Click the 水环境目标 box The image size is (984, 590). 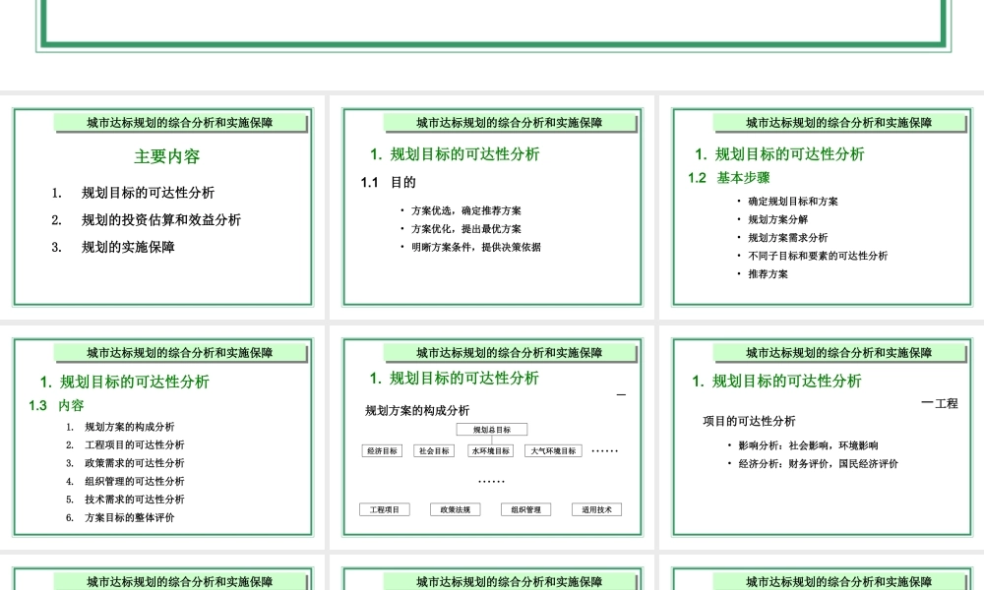click(490, 450)
